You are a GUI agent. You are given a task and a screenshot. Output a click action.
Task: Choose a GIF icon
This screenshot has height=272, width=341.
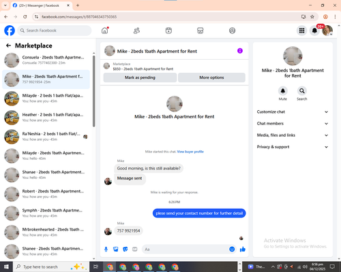pyautogui.click(x=135, y=250)
